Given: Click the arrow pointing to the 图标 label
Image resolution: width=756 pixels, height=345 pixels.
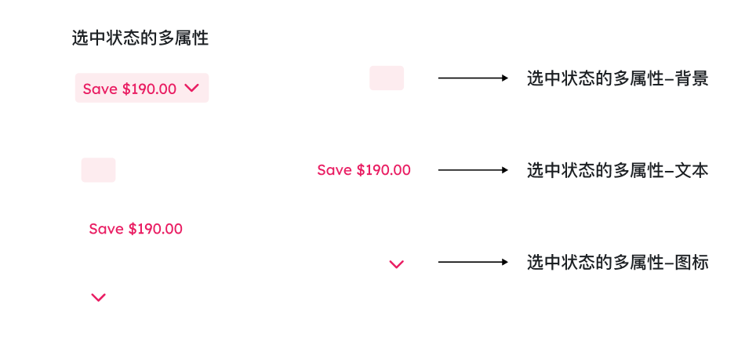Looking at the screenshot, I should (x=474, y=263).
